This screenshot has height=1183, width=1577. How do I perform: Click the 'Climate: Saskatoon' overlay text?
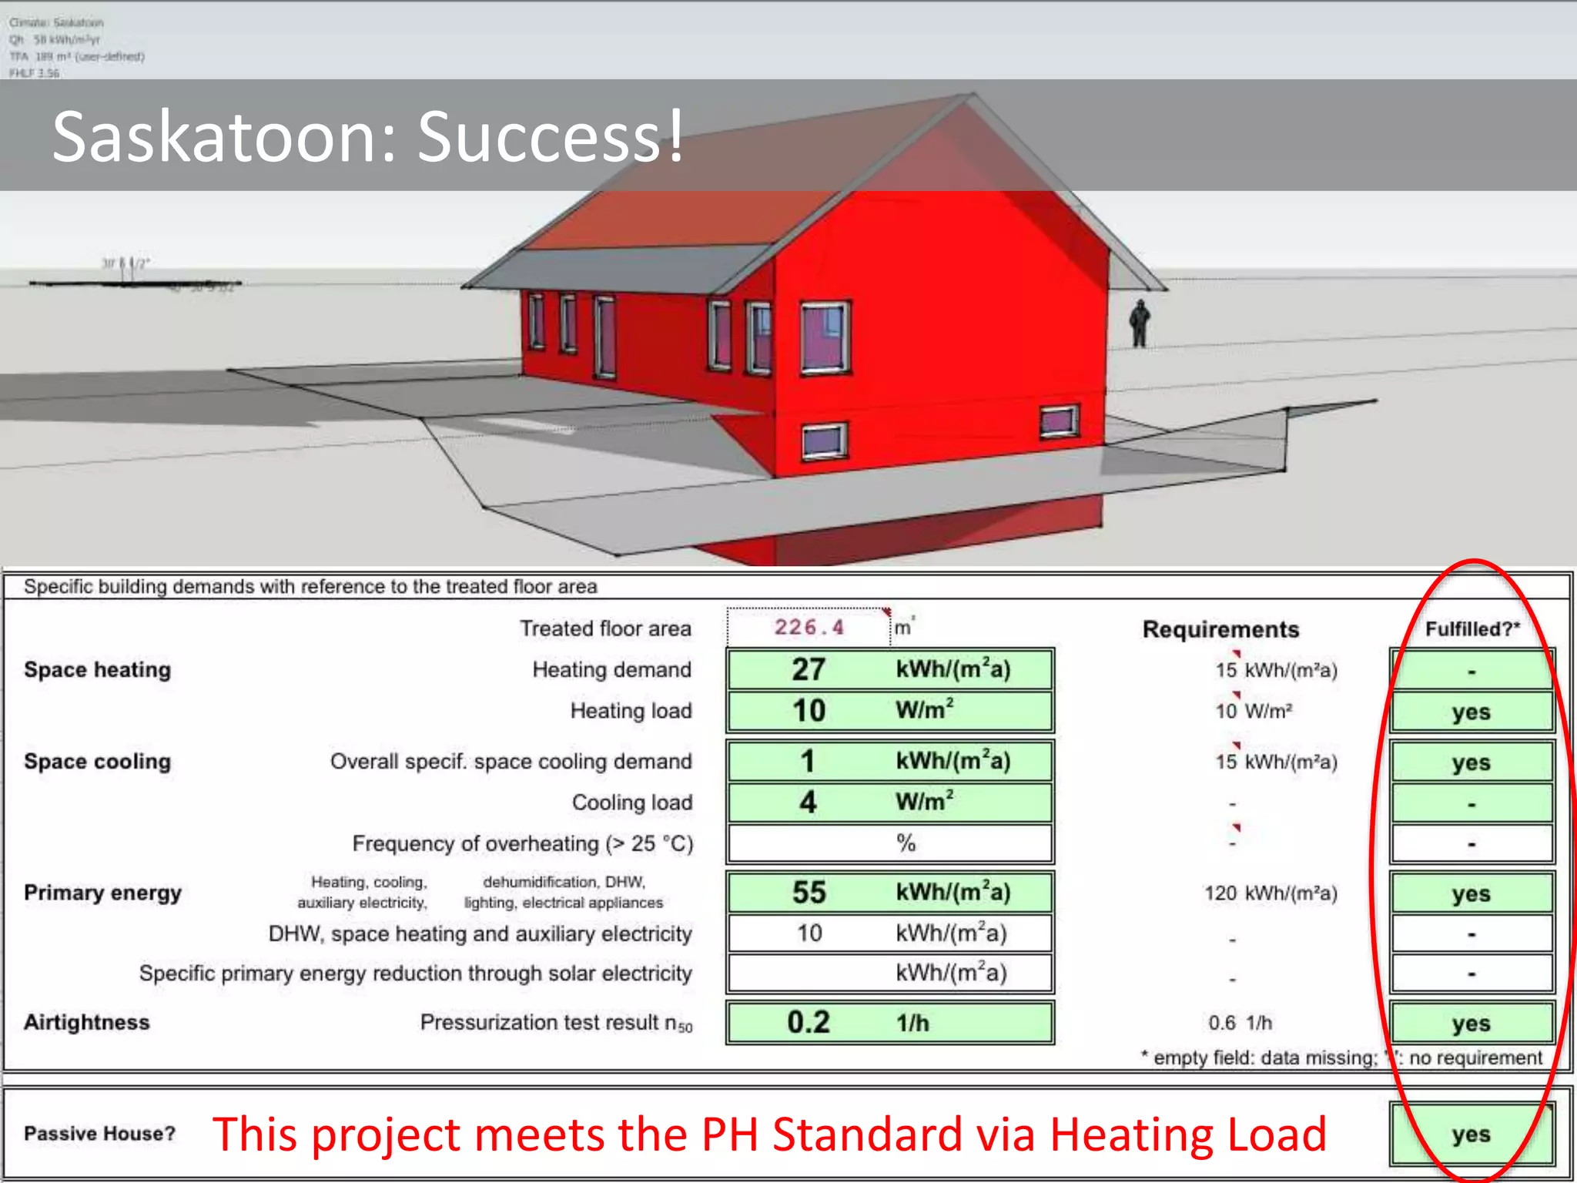(56, 22)
